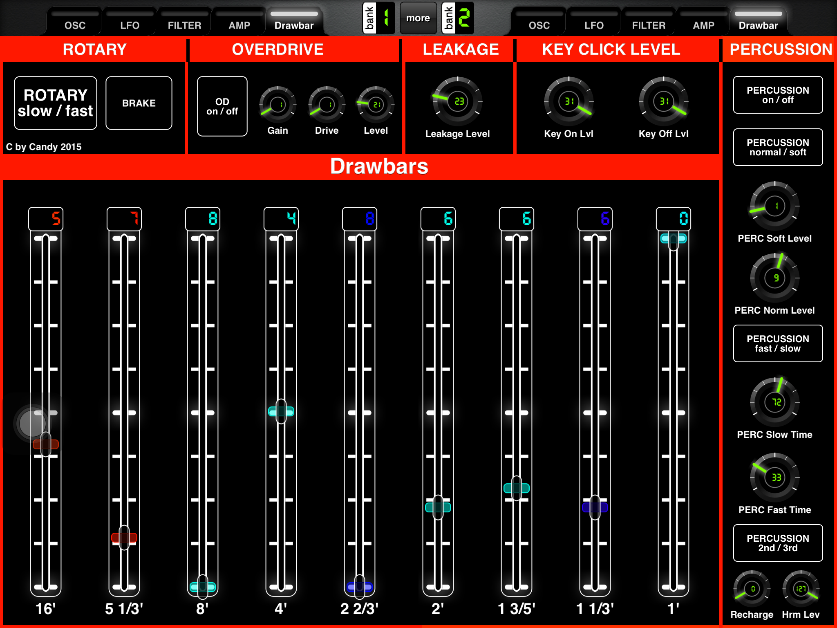Viewport: 837px width, 628px height.
Task: Click the 16' drawbar value display
Action: point(46,219)
